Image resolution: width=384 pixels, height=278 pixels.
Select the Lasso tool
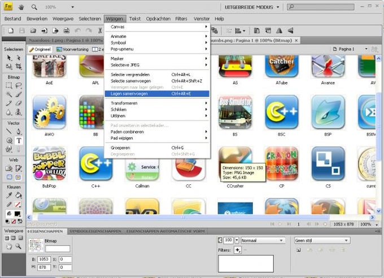(x=19, y=85)
